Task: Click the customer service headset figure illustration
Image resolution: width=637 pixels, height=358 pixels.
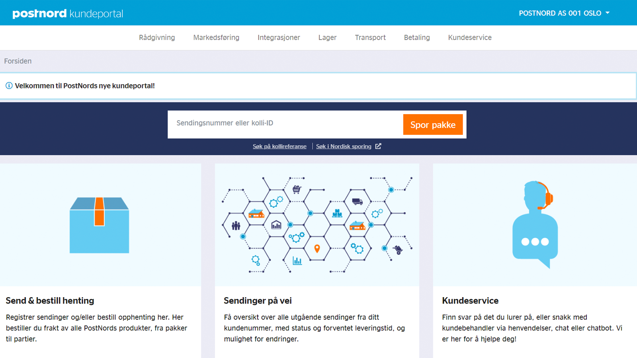Action: pyautogui.click(x=535, y=225)
